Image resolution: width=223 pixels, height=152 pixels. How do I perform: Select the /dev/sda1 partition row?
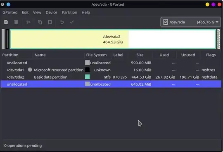[111, 70]
